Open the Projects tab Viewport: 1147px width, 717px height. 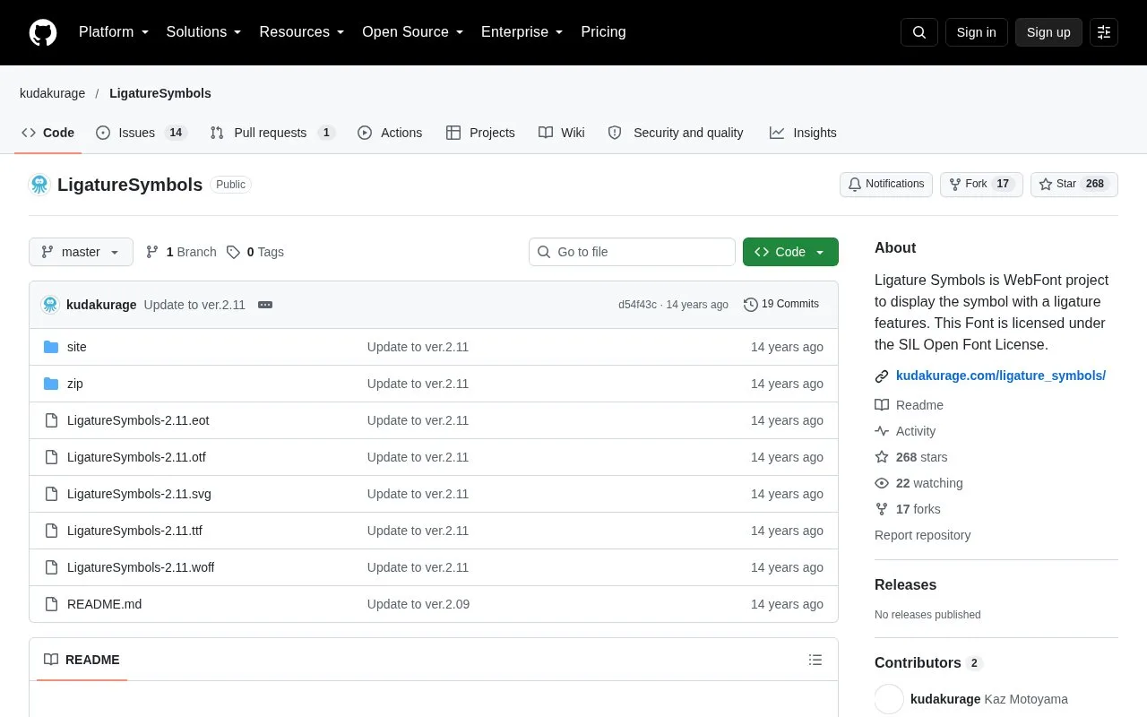(x=480, y=133)
